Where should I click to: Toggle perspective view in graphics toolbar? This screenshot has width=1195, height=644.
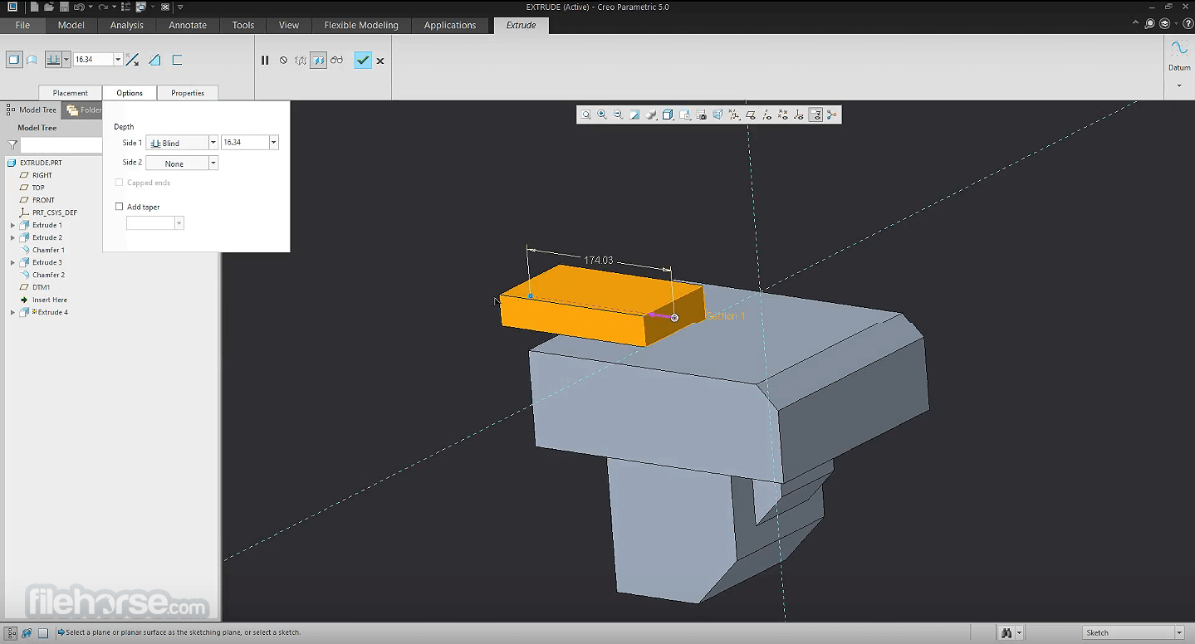717,115
